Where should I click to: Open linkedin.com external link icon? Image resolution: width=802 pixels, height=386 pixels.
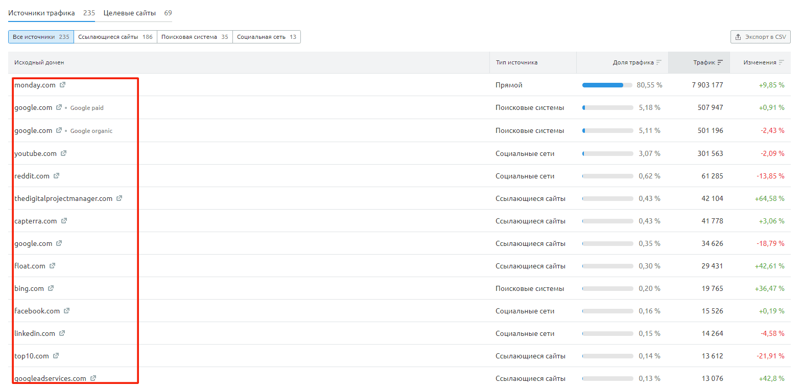click(62, 333)
